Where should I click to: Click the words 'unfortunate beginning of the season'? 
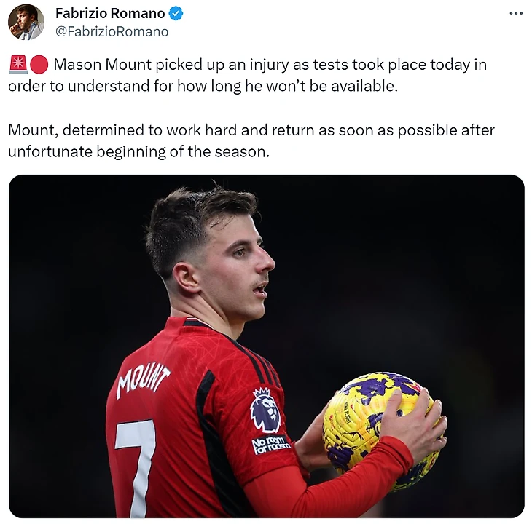pyautogui.click(x=138, y=151)
